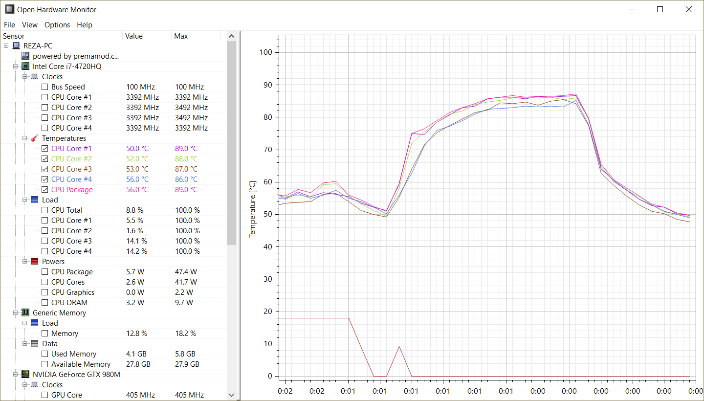The height and width of the screenshot is (401, 704).
Task: Click the GPU Clocks group icon
Action: click(x=35, y=384)
